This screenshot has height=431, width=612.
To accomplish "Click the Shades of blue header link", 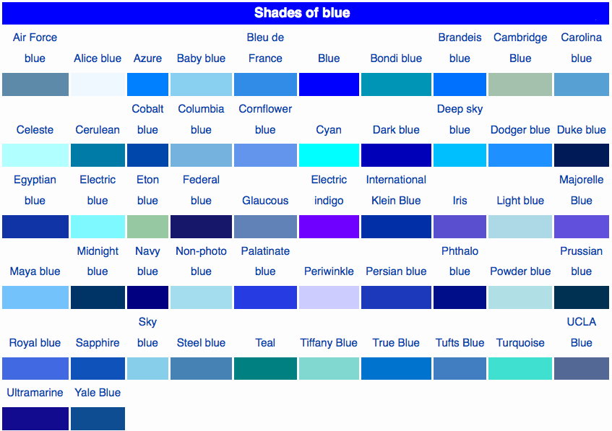I will [x=302, y=13].
